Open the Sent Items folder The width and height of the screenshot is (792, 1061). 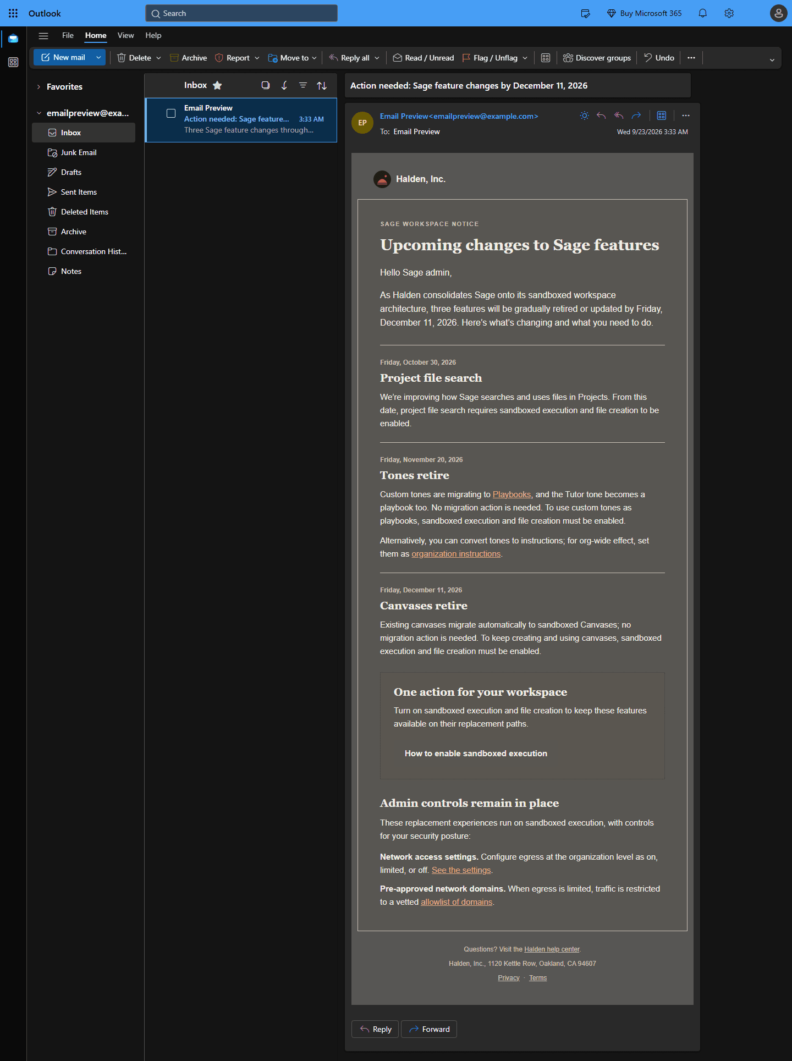point(84,192)
